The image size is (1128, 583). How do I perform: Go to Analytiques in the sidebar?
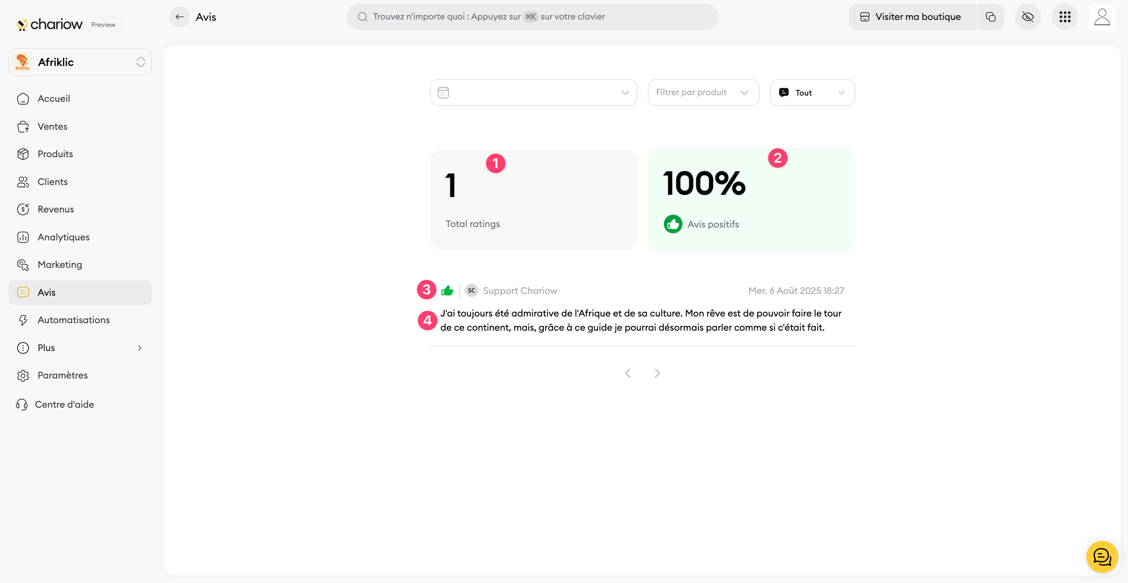pyautogui.click(x=63, y=237)
